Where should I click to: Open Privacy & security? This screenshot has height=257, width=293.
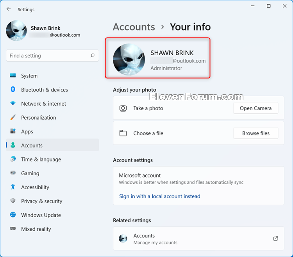tap(52, 201)
